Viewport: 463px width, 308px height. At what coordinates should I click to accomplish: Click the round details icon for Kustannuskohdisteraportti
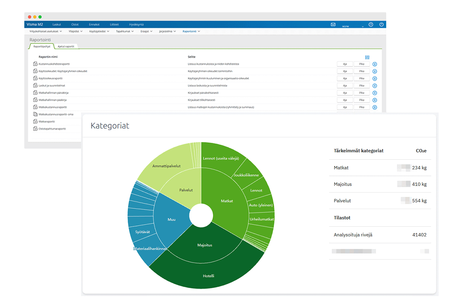click(x=375, y=64)
